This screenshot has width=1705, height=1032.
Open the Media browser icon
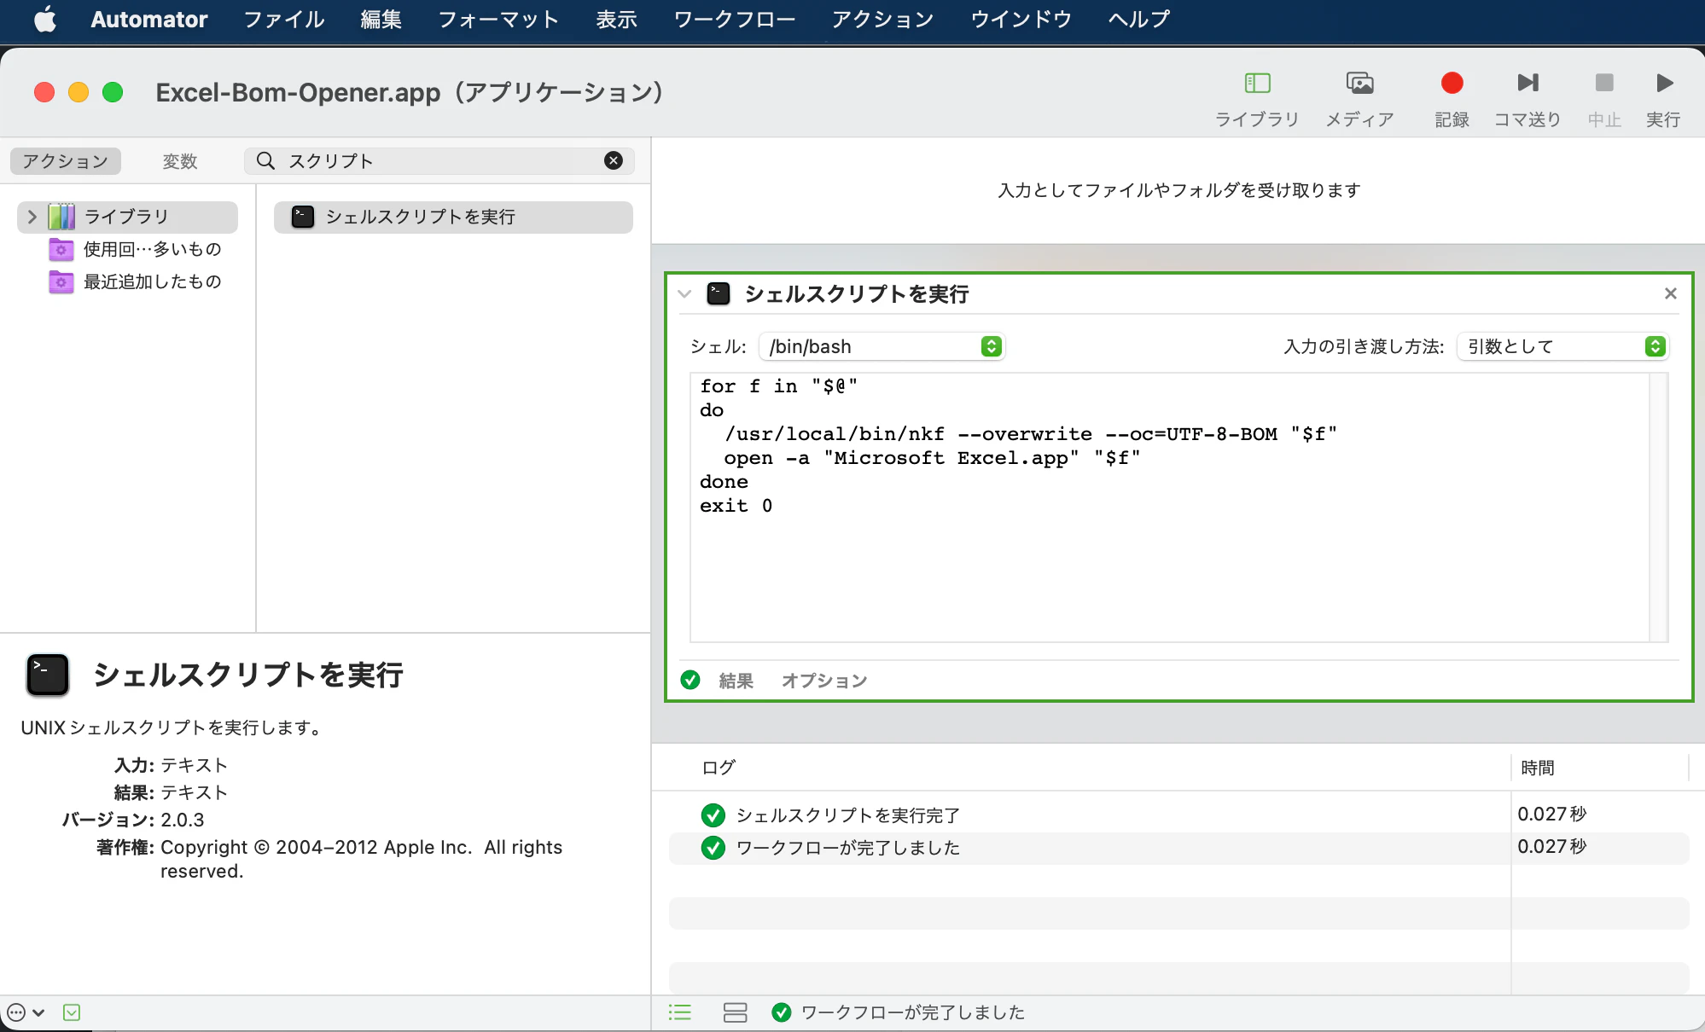tap(1359, 84)
